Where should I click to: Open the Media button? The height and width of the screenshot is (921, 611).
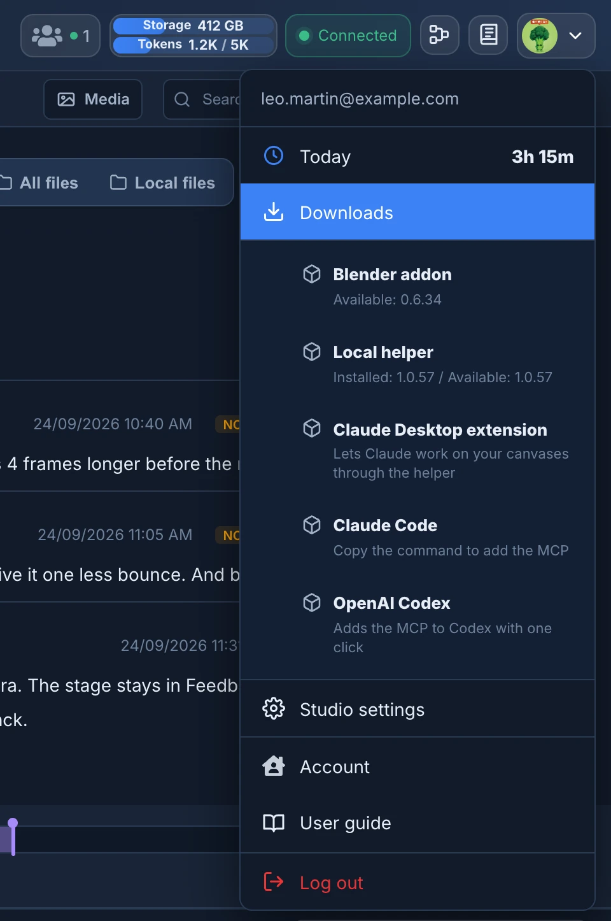(x=93, y=99)
